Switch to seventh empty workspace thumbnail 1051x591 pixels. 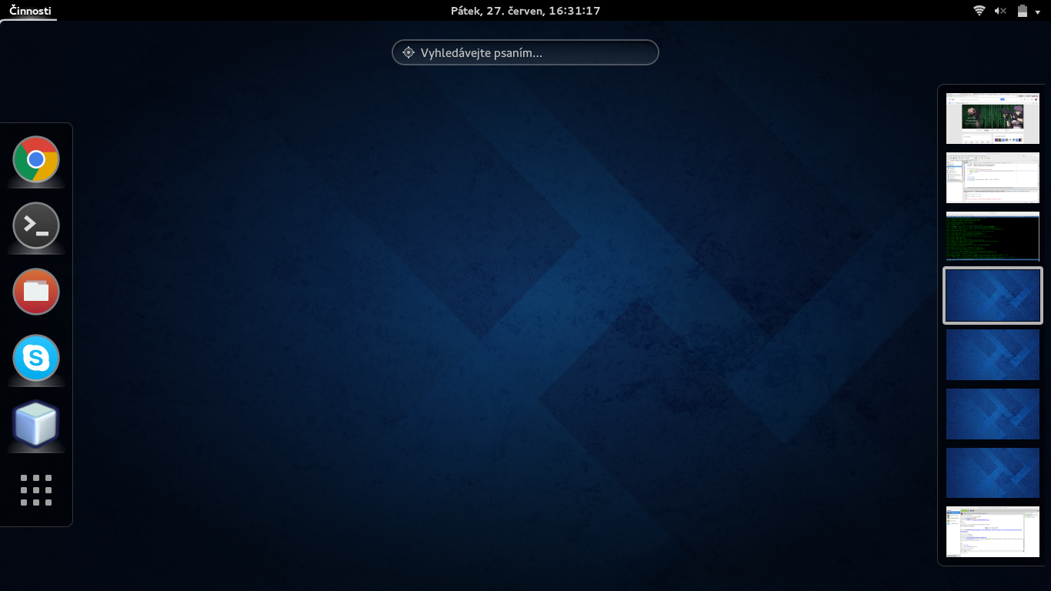[x=993, y=472]
